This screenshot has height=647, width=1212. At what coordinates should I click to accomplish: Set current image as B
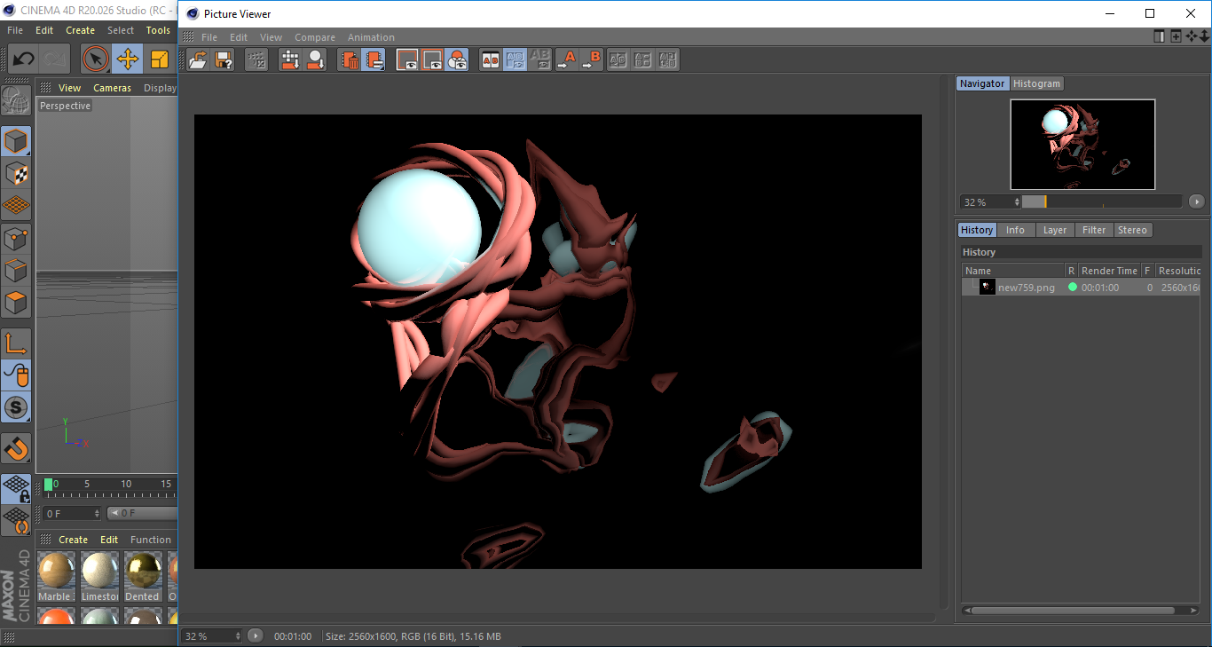pos(591,60)
